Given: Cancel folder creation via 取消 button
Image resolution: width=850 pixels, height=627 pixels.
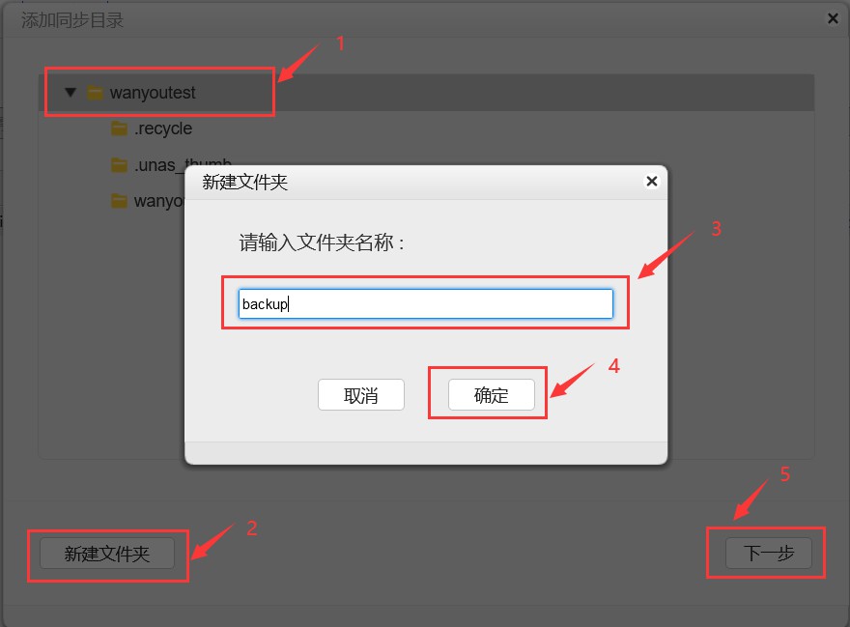Looking at the screenshot, I should (x=361, y=394).
